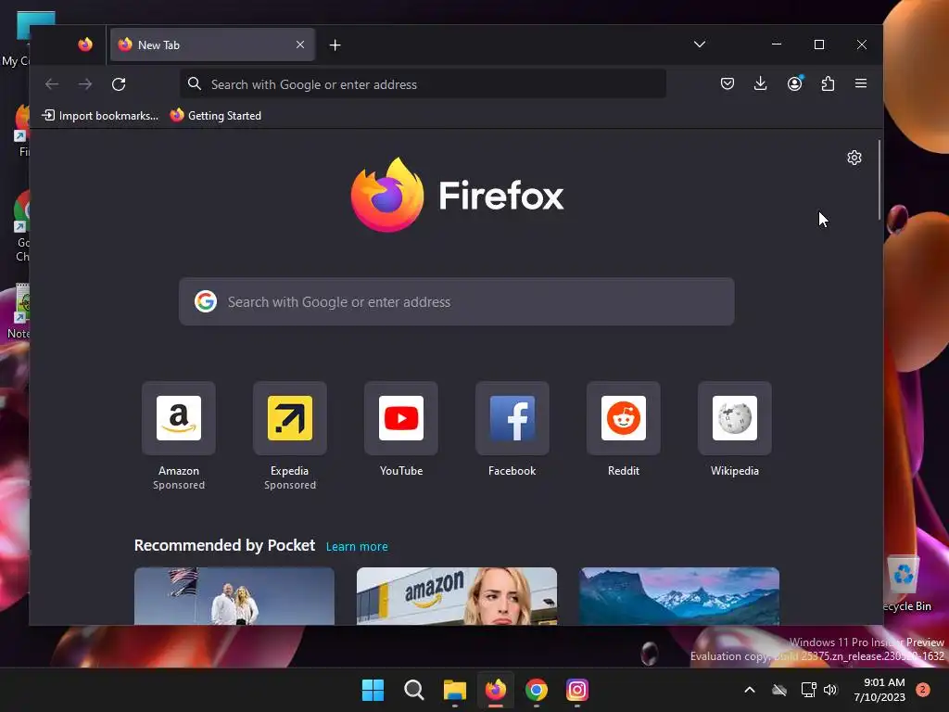Image resolution: width=949 pixels, height=712 pixels.
Task: Open the Extensions puzzle icon
Action: pos(828,83)
